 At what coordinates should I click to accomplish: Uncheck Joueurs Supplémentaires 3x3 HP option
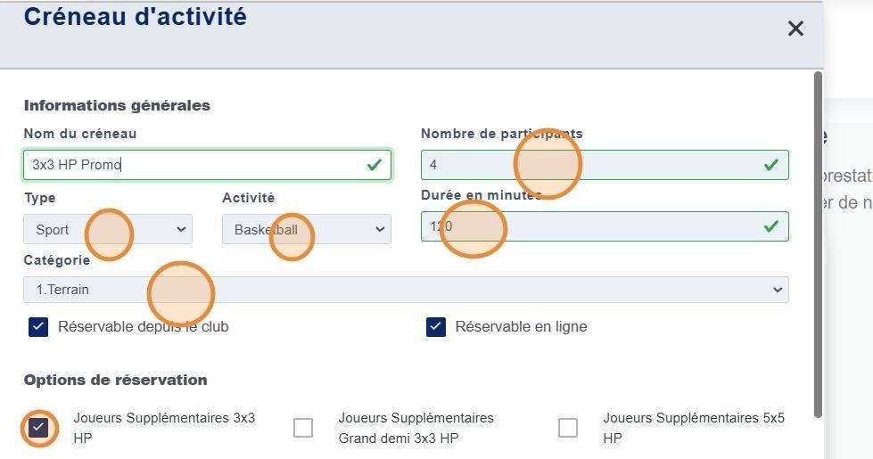(x=38, y=428)
